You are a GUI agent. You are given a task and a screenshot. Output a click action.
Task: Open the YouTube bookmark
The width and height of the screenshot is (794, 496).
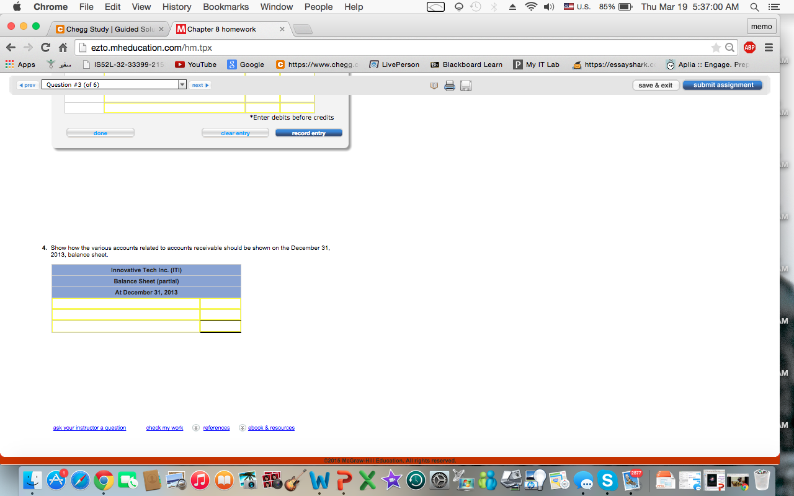pyautogui.click(x=196, y=64)
